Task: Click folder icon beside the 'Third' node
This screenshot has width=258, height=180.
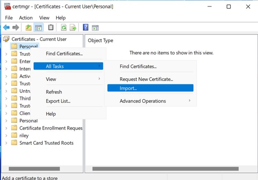Action: (x=14, y=98)
